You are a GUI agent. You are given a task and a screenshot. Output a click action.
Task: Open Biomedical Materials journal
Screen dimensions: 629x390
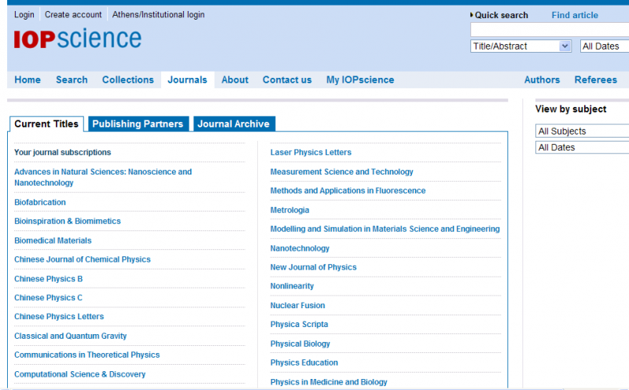point(53,241)
